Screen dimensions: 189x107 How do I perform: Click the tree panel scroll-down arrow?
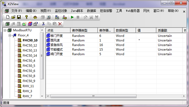[42, 96]
